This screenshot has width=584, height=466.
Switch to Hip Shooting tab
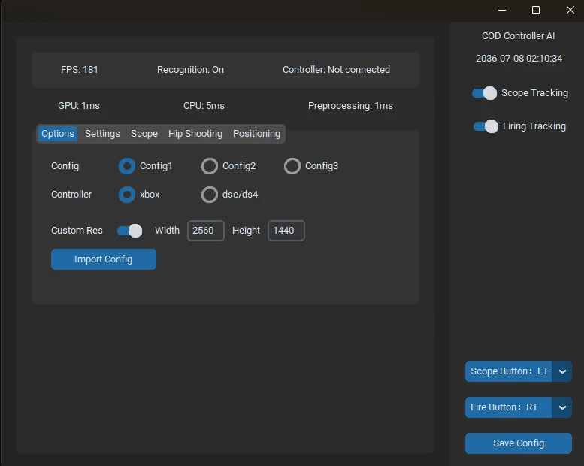coord(195,134)
